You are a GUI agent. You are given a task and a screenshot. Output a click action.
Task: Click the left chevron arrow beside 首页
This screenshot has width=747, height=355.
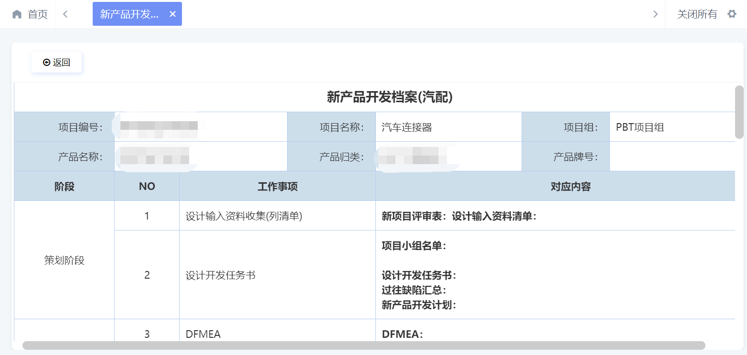[65, 14]
